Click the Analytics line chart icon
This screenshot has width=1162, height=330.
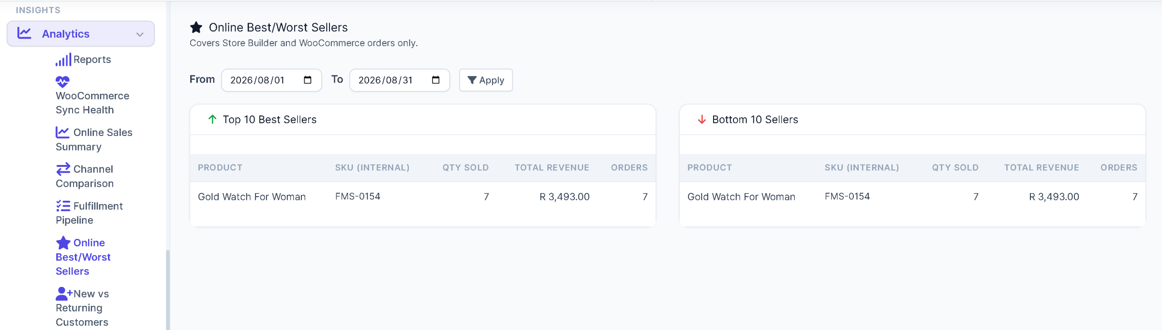coord(24,33)
